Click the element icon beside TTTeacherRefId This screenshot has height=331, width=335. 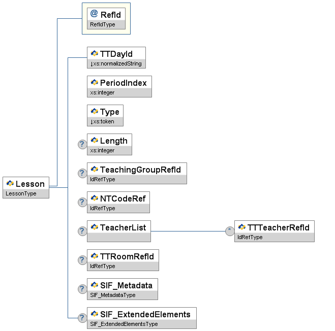[241, 227]
